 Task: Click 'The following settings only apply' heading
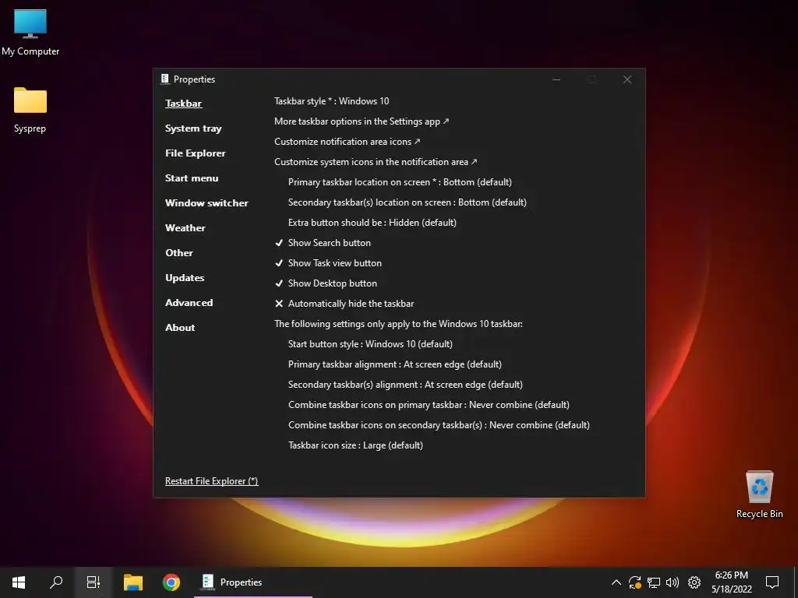click(x=398, y=324)
